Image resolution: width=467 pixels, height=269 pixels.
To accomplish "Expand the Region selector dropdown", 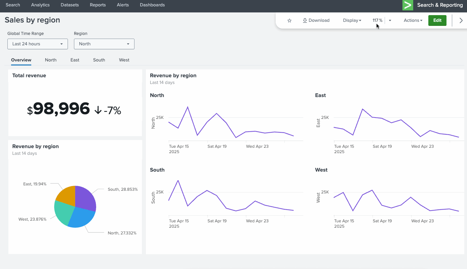I will pyautogui.click(x=104, y=44).
